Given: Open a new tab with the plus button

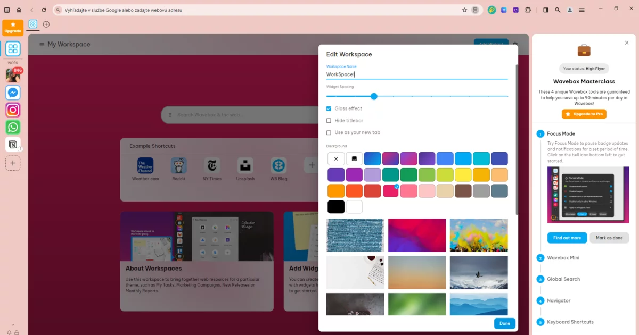Looking at the screenshot, I should 46,24.
